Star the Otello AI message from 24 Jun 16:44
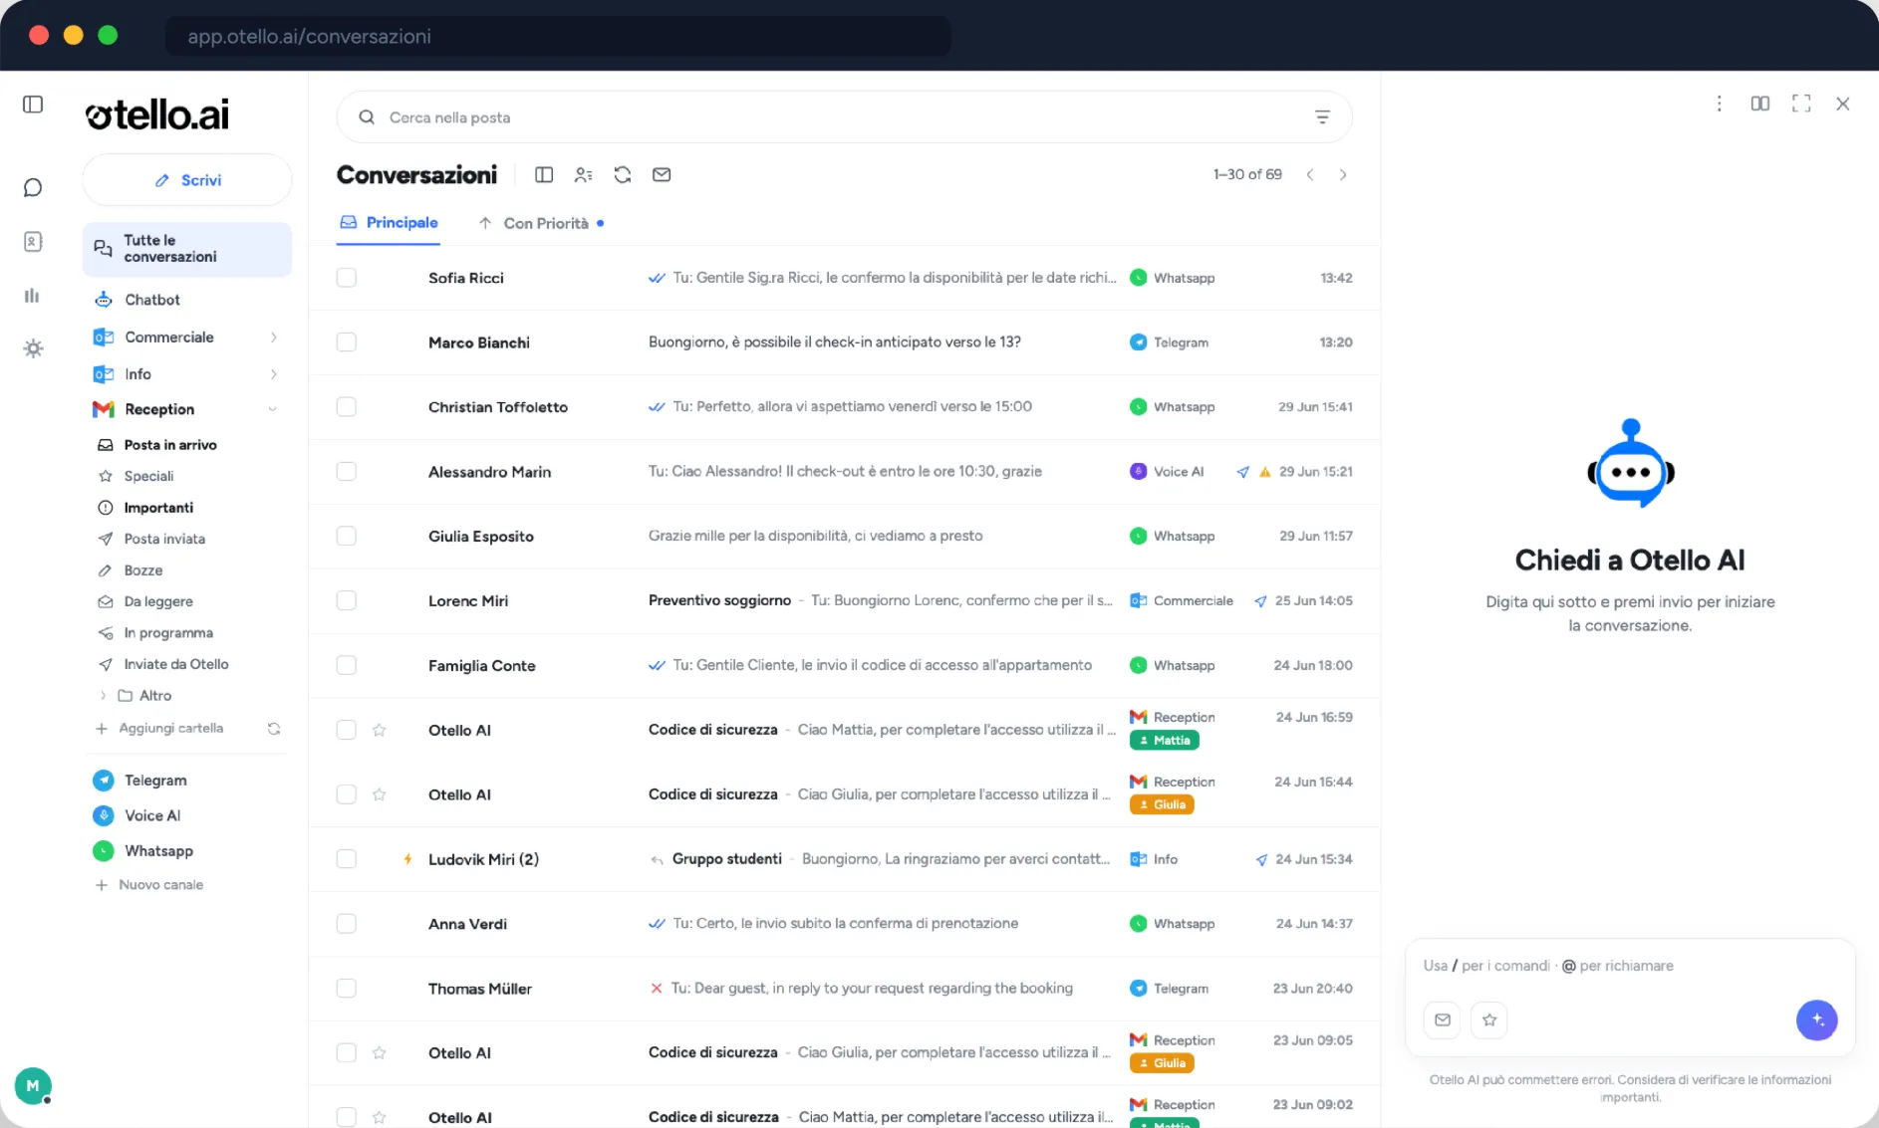The width and height of the screenshot is (1879, 1128). tap(380, 795)
